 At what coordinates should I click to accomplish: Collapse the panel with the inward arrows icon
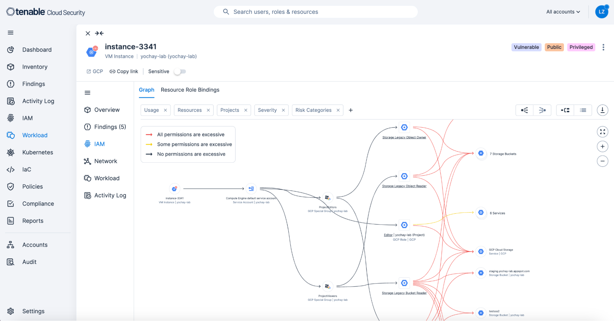[x=99, y=33]
